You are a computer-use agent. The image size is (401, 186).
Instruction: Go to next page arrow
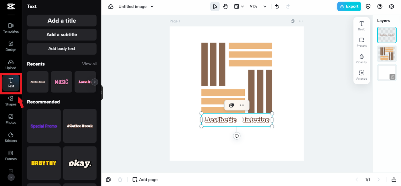point(378,180)
